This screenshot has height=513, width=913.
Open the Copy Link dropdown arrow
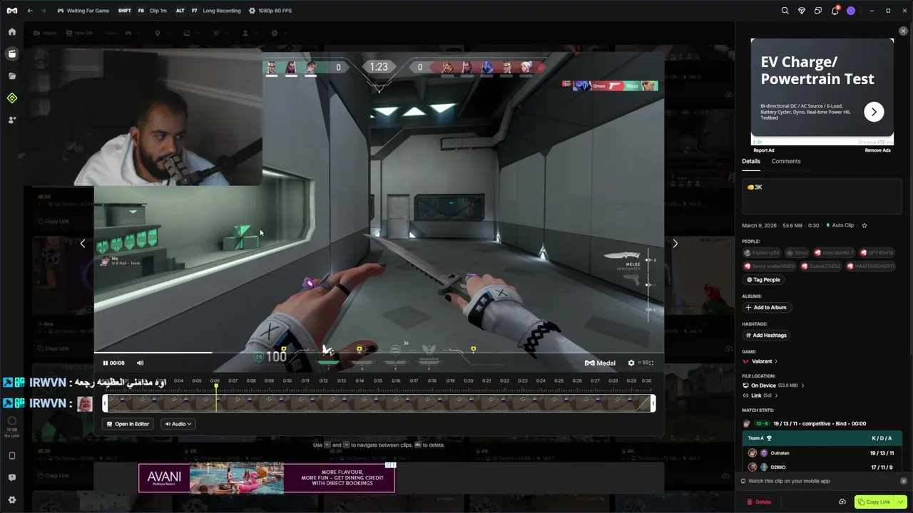click(901, 502)
